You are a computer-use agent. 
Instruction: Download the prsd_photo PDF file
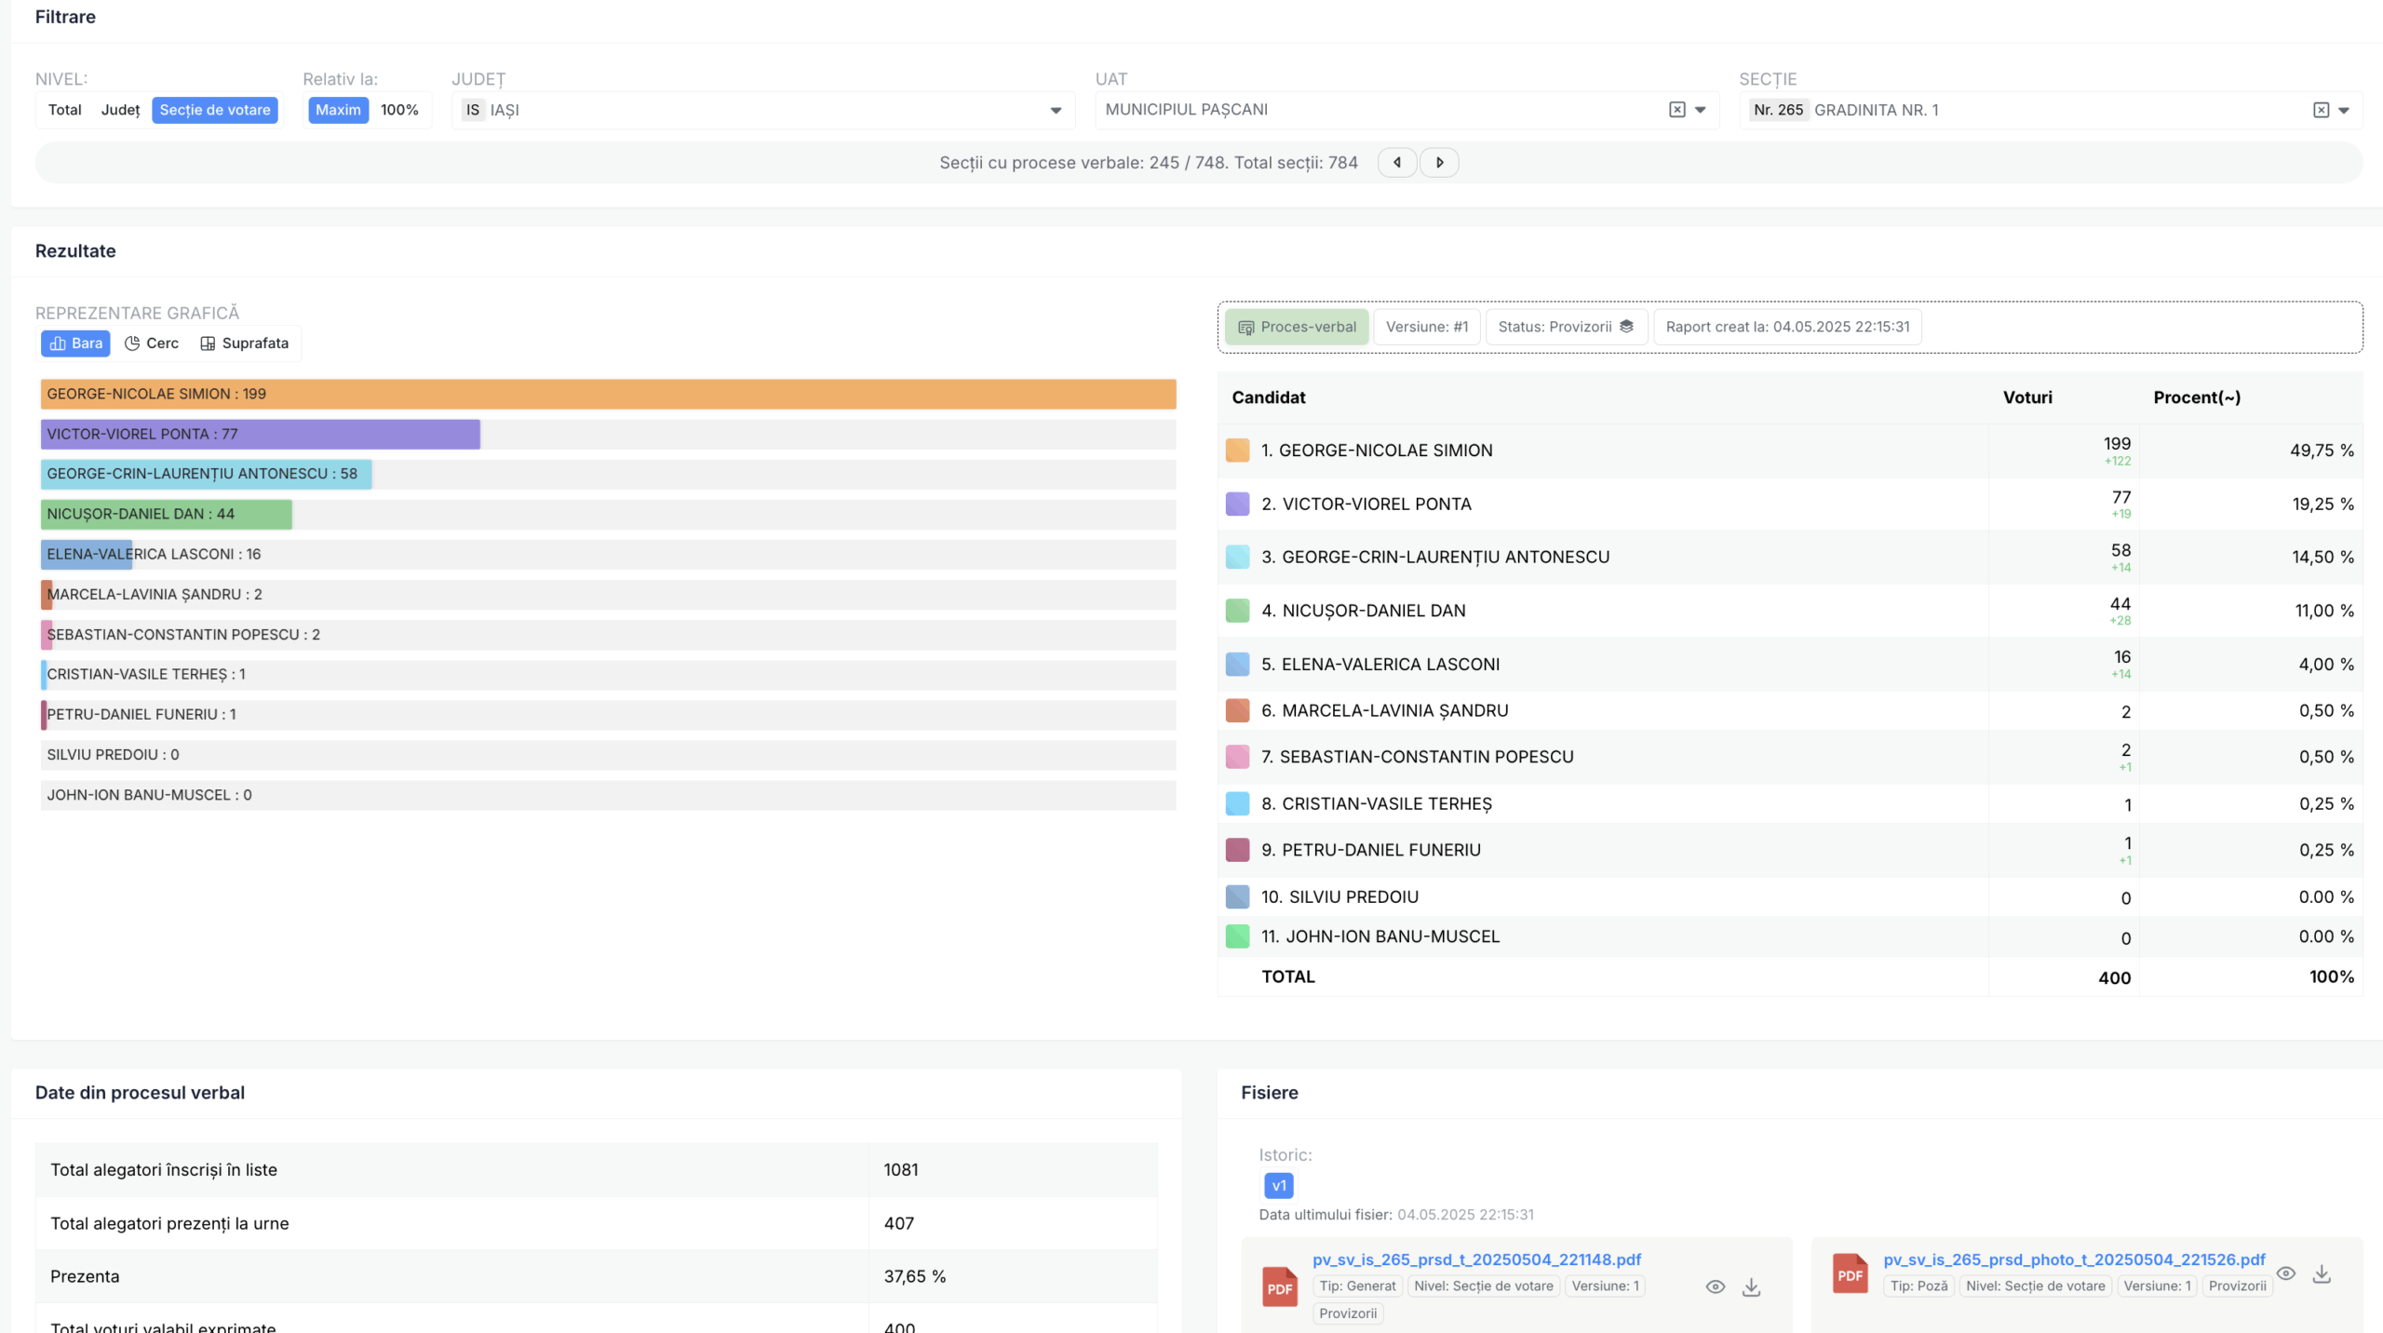2322,1273
